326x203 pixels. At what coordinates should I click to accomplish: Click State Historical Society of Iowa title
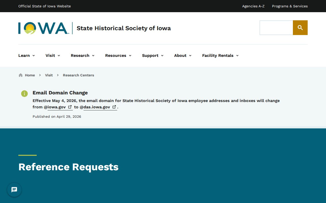coord(124,28)
